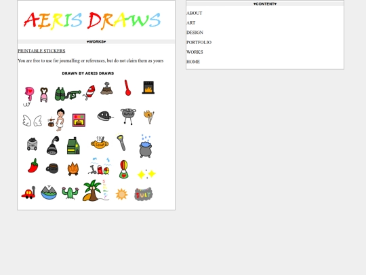Click the clothes iron sticker

tap(105, 116)
